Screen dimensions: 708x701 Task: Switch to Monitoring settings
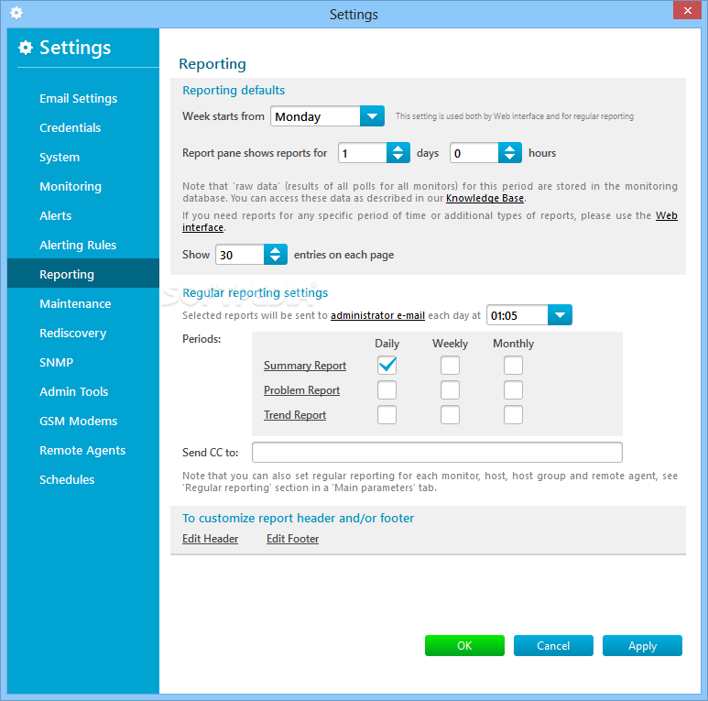tap(71, 187)
